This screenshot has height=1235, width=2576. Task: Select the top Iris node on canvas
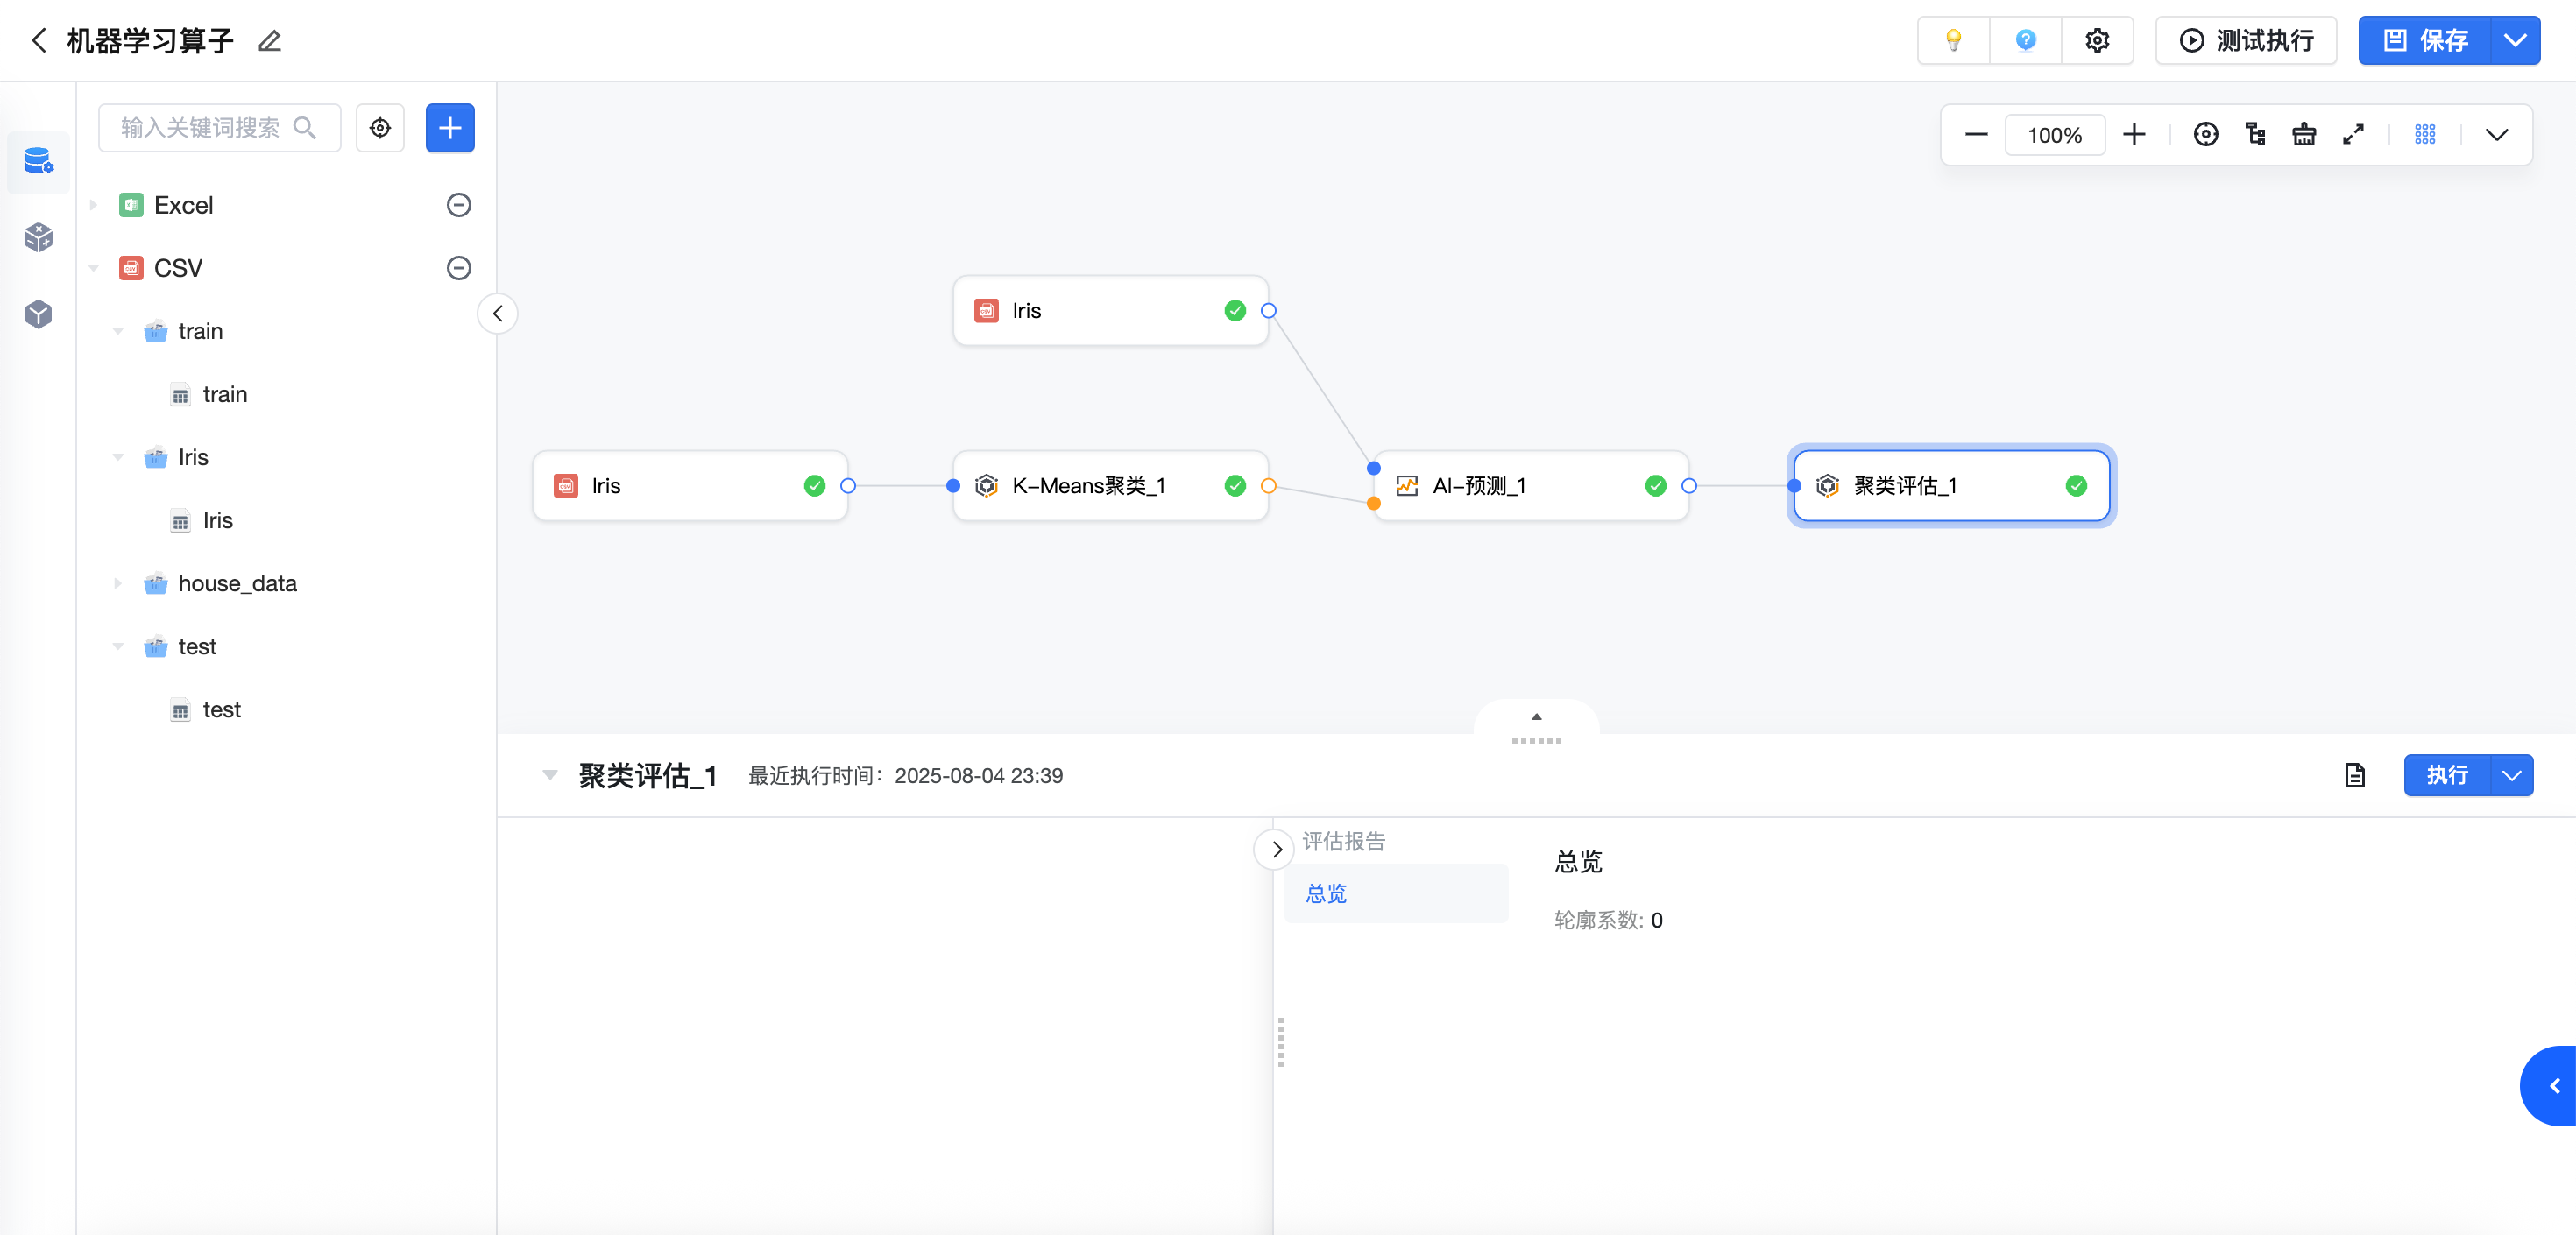[x=1110, y=311]
